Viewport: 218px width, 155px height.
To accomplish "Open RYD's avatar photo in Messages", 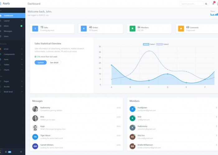I will pyautogui.click(x=35, y=118).
